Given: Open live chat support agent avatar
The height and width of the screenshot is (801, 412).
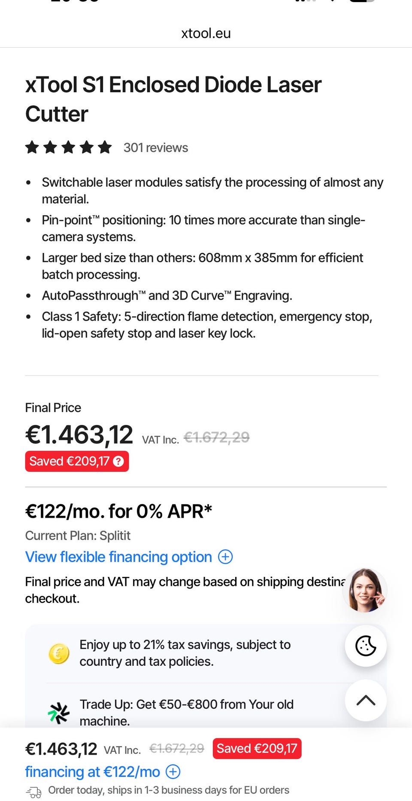Looking at the screenshot, I should (365, 590).
